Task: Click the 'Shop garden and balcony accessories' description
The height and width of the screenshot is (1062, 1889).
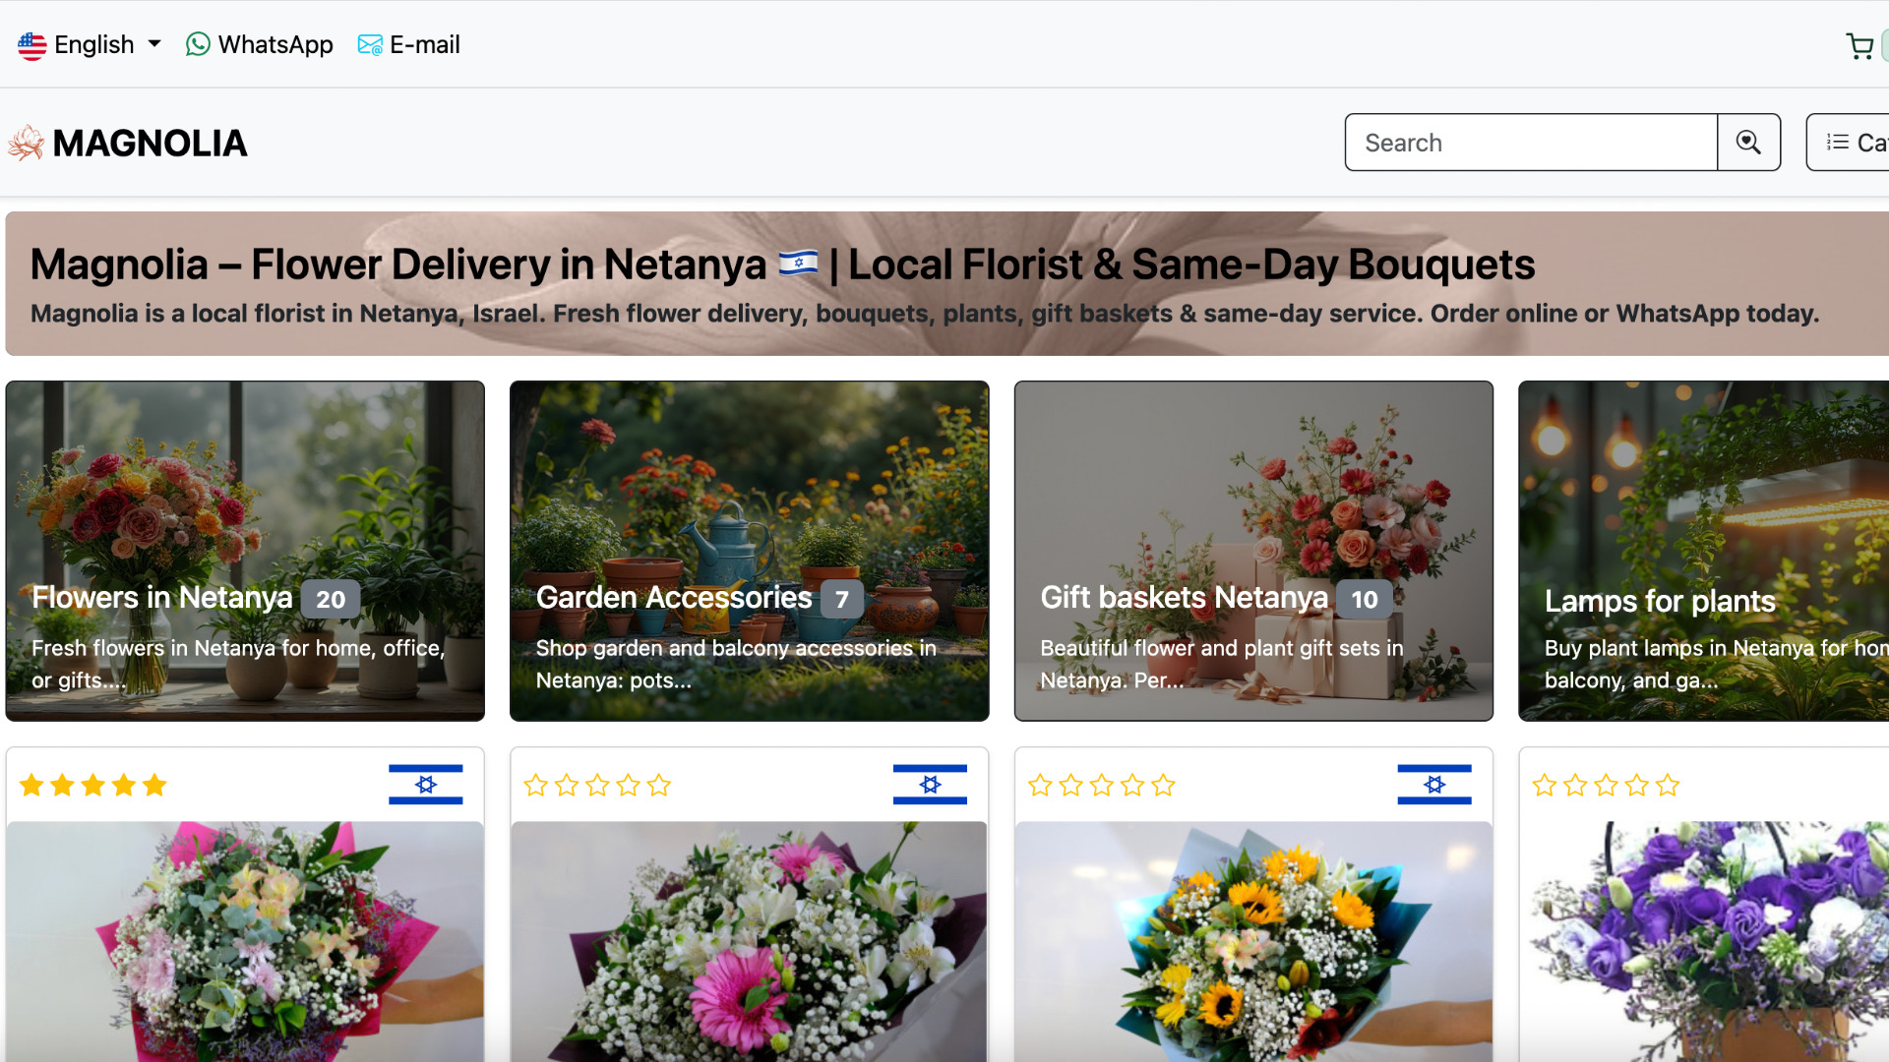Action: (x=736, y=664)
